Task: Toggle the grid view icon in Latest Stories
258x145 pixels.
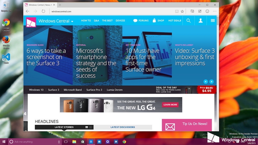Action: (91, 127)
